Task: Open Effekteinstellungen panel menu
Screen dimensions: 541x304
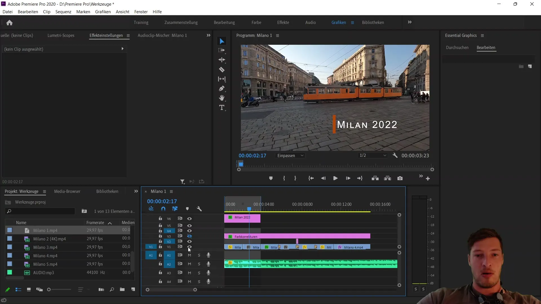Action: (128, 36)
